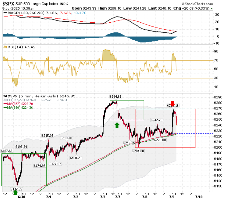Click the red MA(377) legend swatch

click(5, 104)
